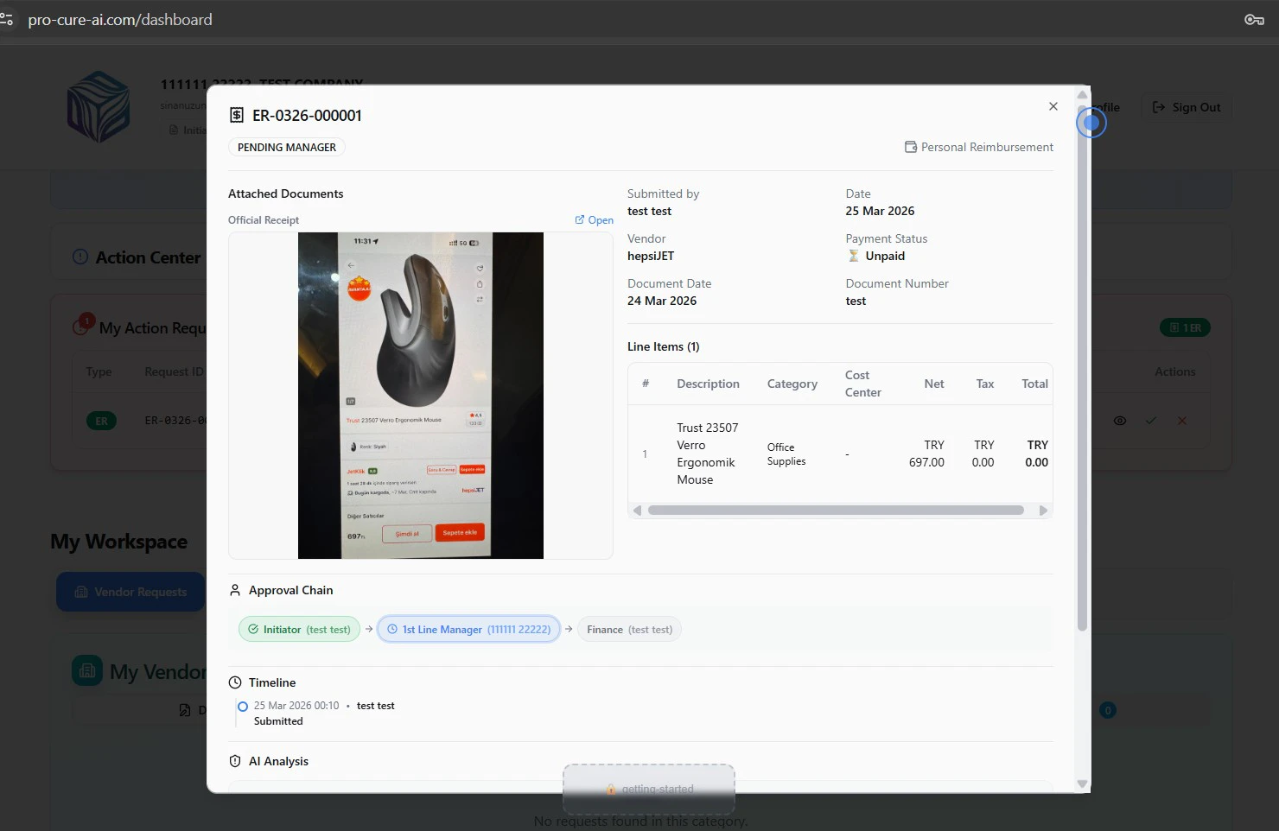
Task: Click line items scroll left arrow
Action: (x=637, y=511)
